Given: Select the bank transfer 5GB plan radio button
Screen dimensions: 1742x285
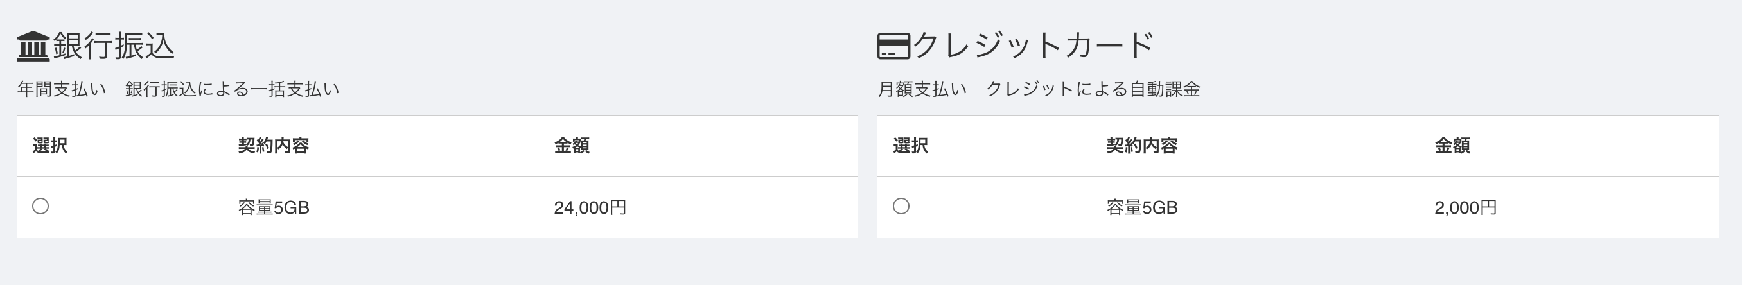Looking at the screenshot, I should (40, 206).
